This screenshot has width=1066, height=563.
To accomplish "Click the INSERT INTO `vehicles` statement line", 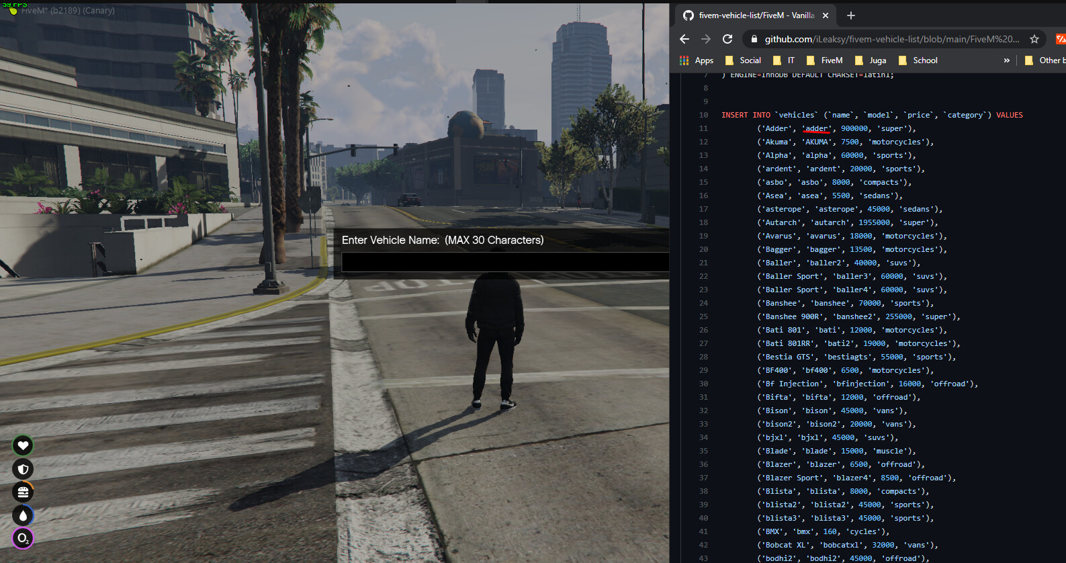I will click(872, 115).
